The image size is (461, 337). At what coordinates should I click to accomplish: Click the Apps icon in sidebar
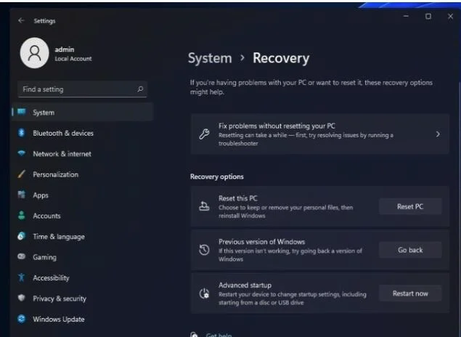click(x=22, y=195)
